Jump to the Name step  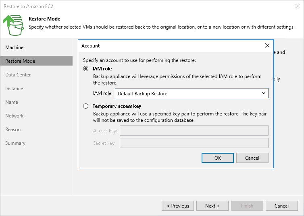[x=12, y=102]
